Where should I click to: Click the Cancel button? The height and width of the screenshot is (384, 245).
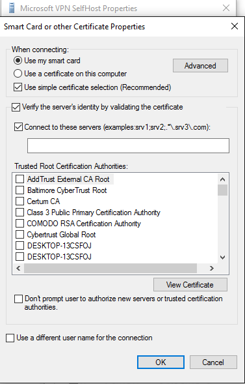point(213,362)
